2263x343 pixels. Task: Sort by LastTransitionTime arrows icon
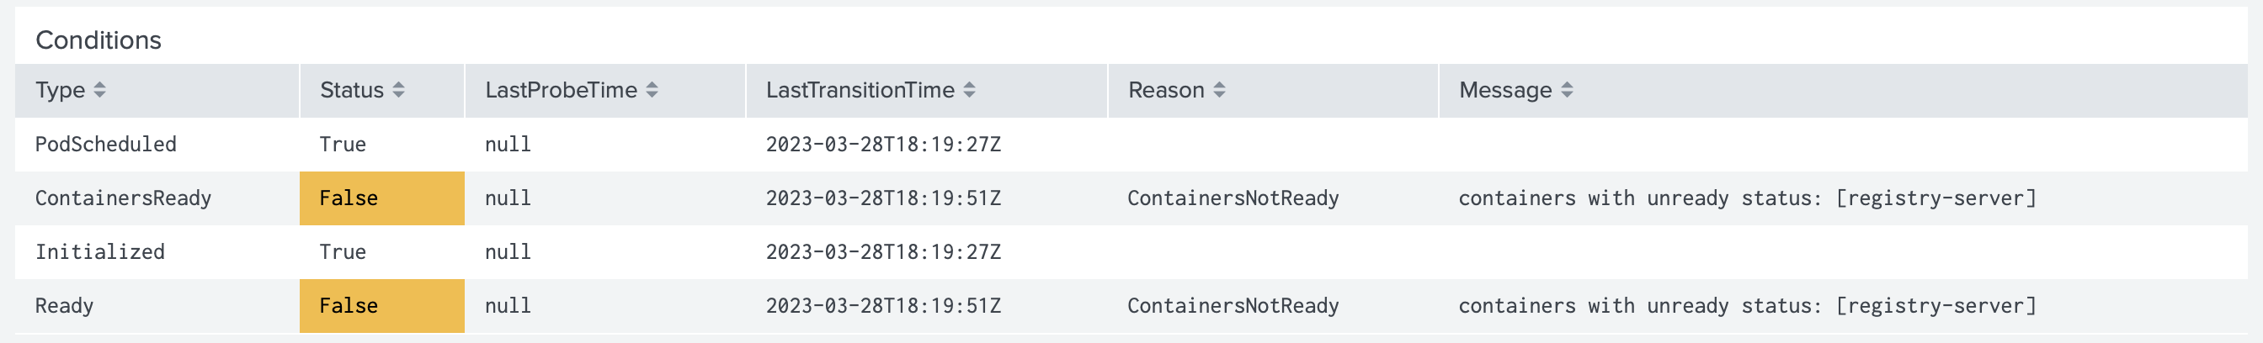pyautogui.click(x=969, y=89)
